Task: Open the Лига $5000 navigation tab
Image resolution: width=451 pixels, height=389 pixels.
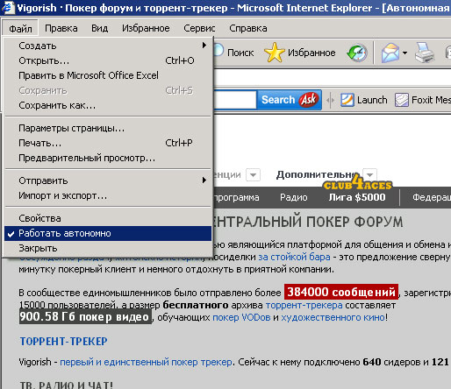Action: (357, 197)
